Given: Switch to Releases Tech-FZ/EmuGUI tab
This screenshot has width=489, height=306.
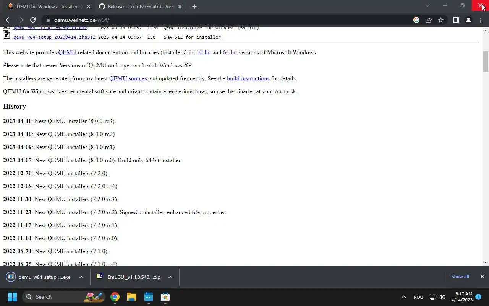Looking at the screenshot, I should [140, 7].
